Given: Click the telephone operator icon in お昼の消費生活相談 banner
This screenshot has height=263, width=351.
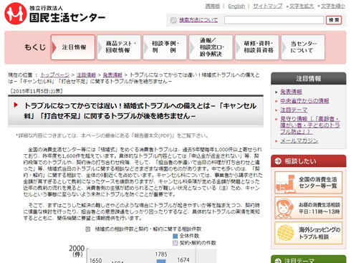Looking at the screenshot, I should (284, 208).
